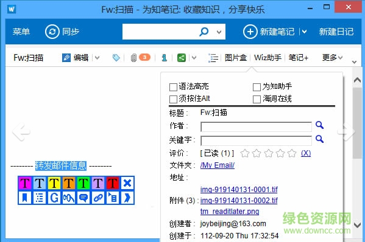This screenshot has height=242, width=365.
Task: Apply light blue highlight T icon
Action: tap(40, 183)
